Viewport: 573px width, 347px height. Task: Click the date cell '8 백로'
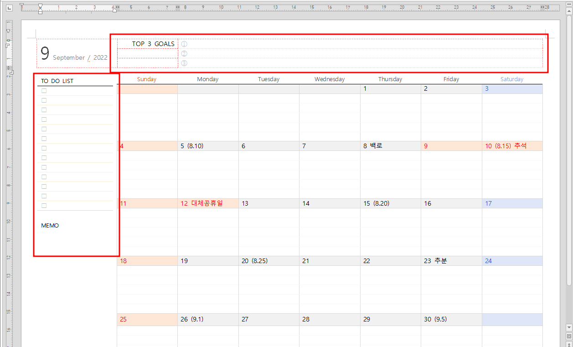[x=391, y=146]
